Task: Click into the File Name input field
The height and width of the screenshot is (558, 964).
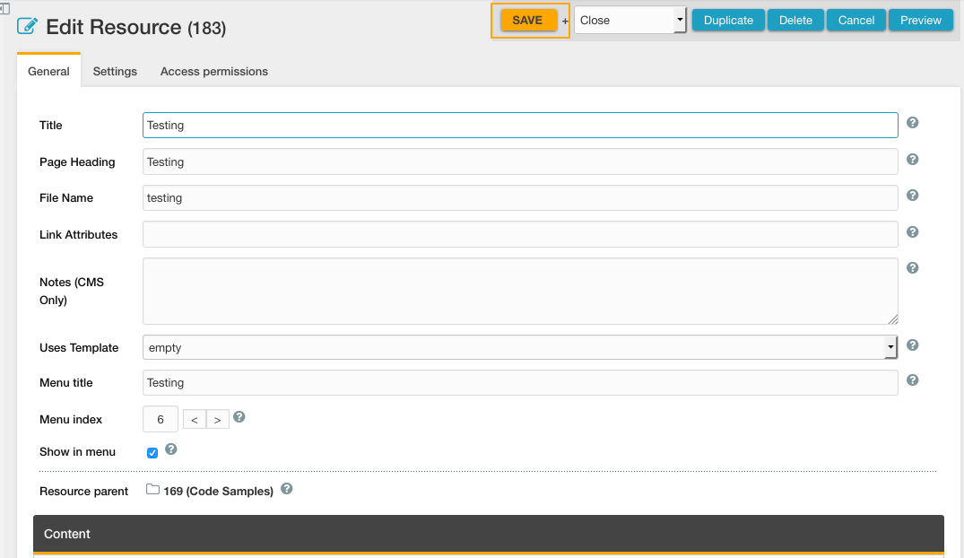Action: (520, 198)
